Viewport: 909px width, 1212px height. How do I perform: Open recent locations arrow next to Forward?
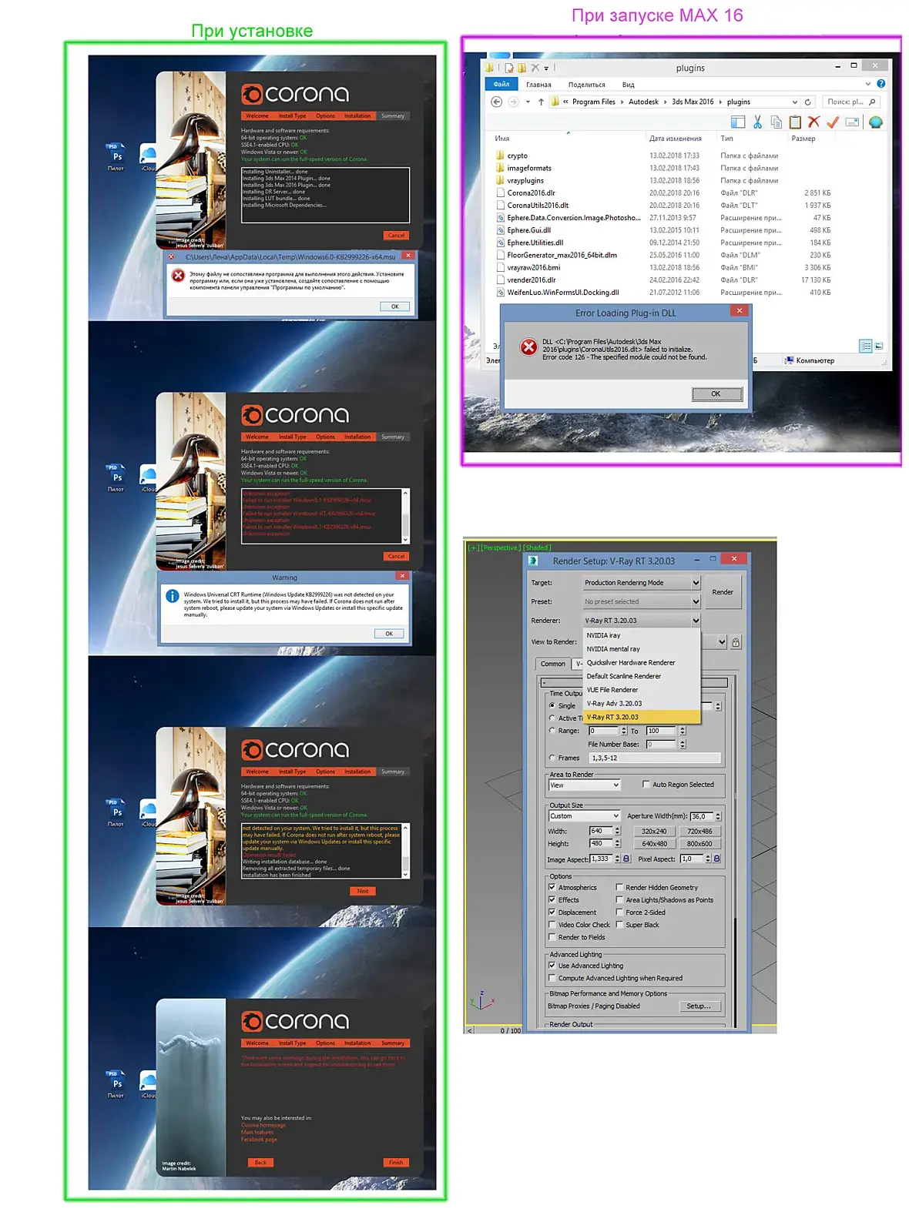tap(528, 102)
